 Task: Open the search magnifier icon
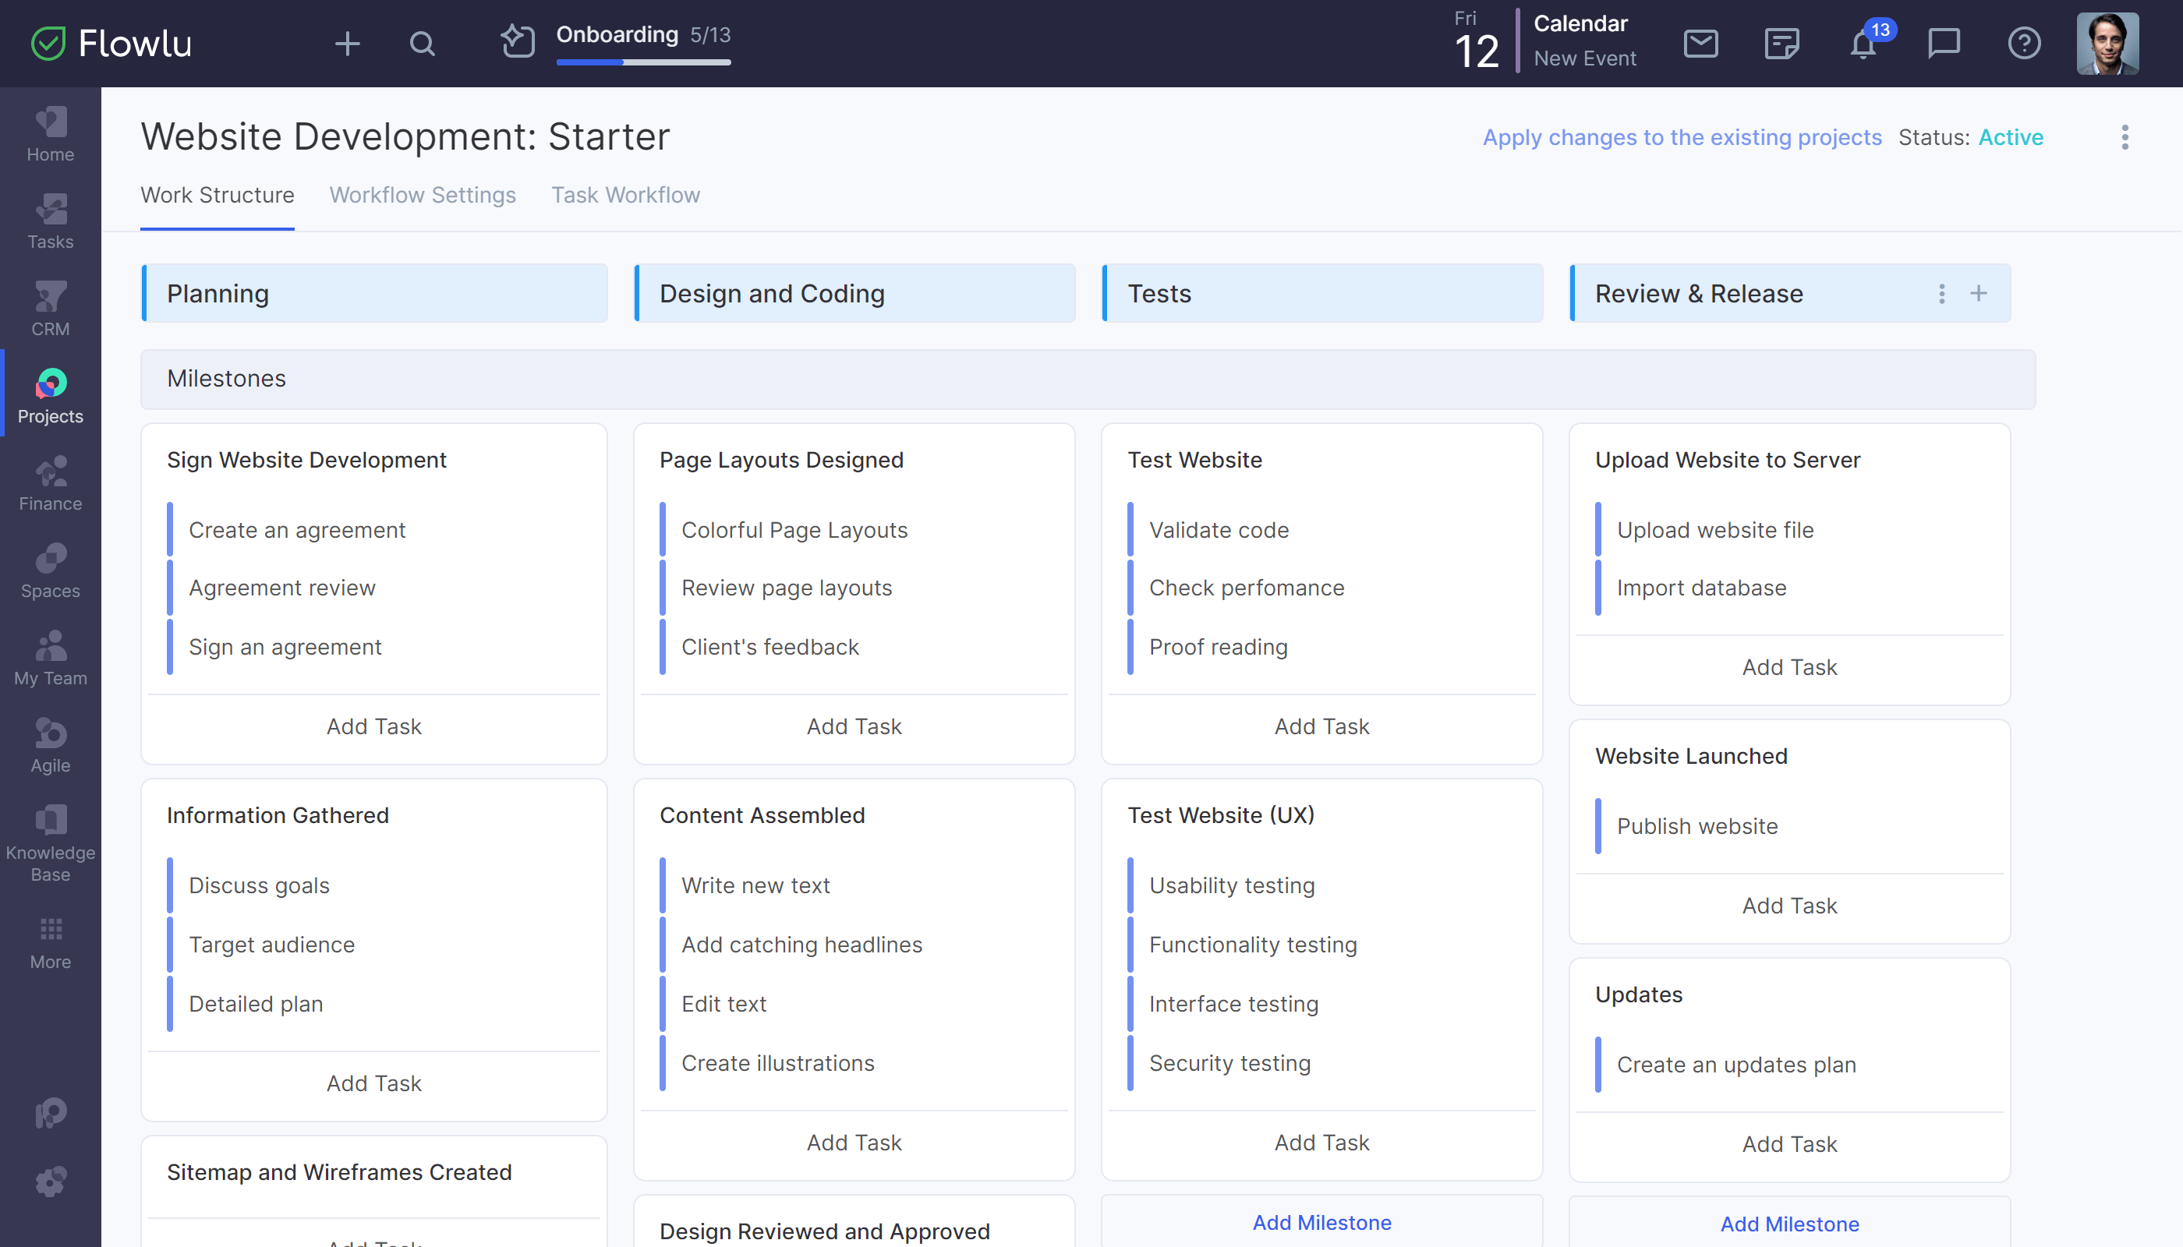422,44
